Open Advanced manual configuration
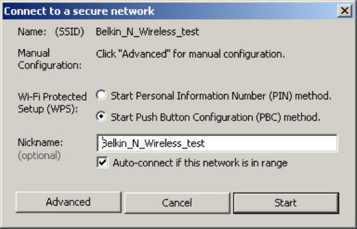 coord(68,202)
